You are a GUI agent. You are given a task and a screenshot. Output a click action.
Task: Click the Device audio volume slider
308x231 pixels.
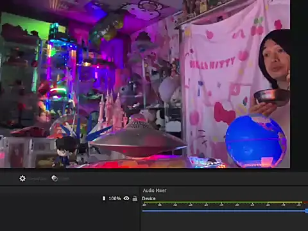(x=225, y=211)
